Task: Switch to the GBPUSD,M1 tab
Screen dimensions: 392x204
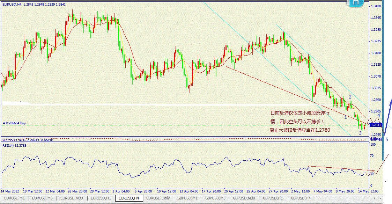Action: 187,198
